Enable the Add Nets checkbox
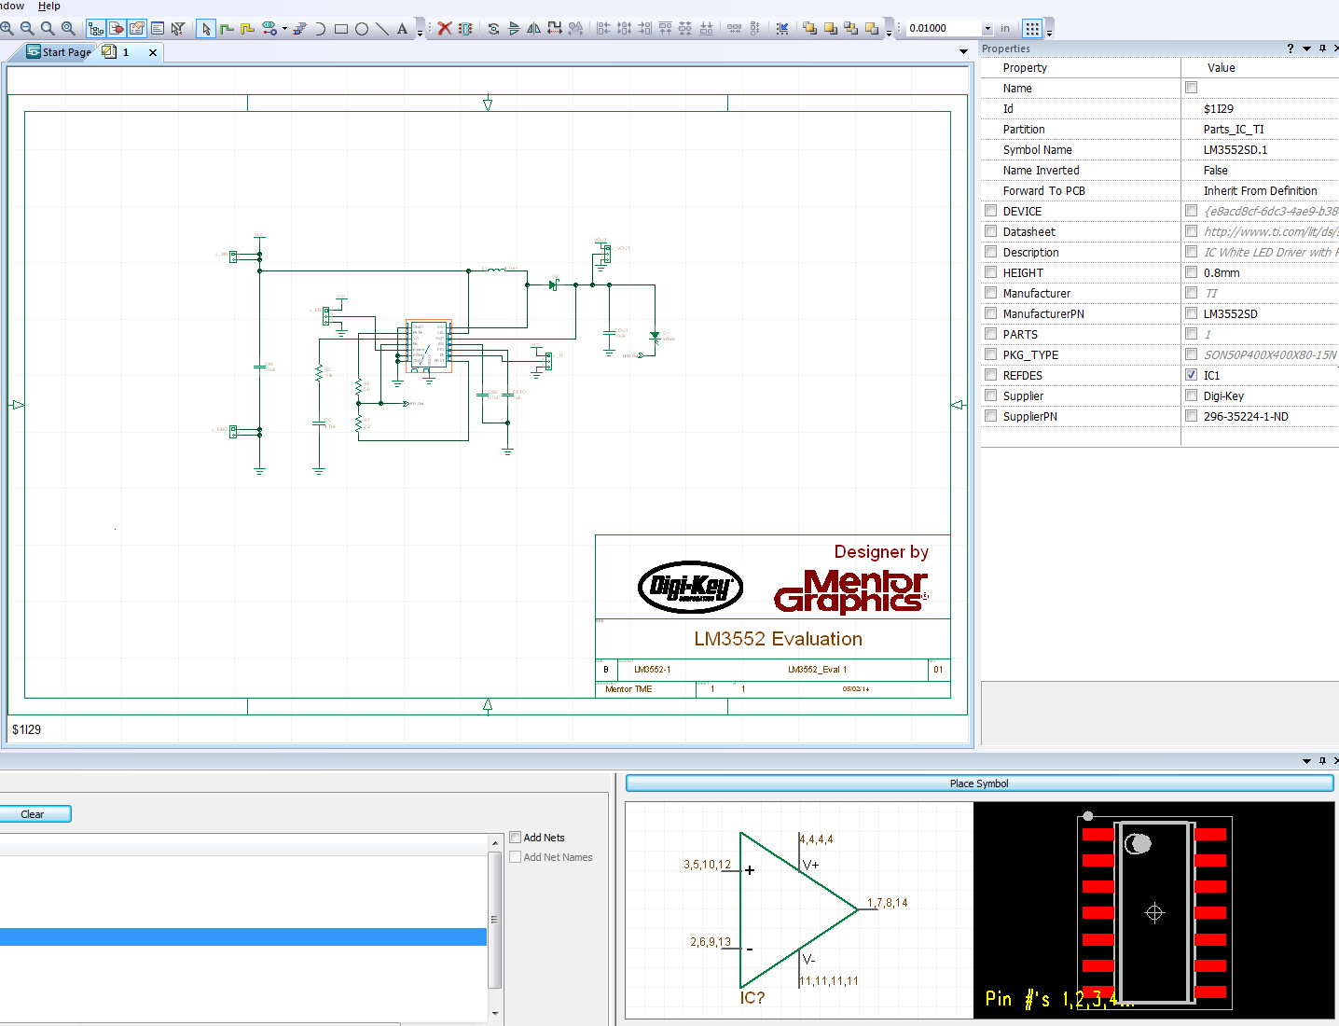The image size is (1339, 1026). point(515,838)
